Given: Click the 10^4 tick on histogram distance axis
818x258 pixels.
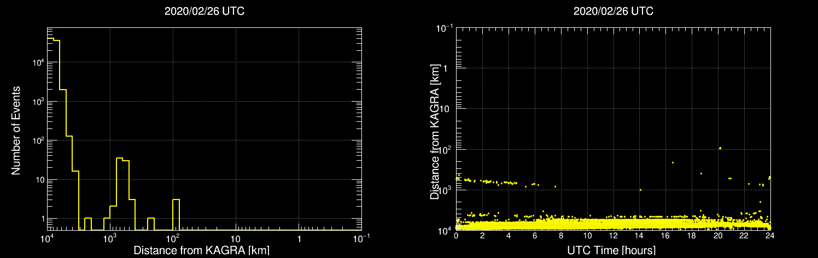Looking at the screenshot, I should click(48, 238).
